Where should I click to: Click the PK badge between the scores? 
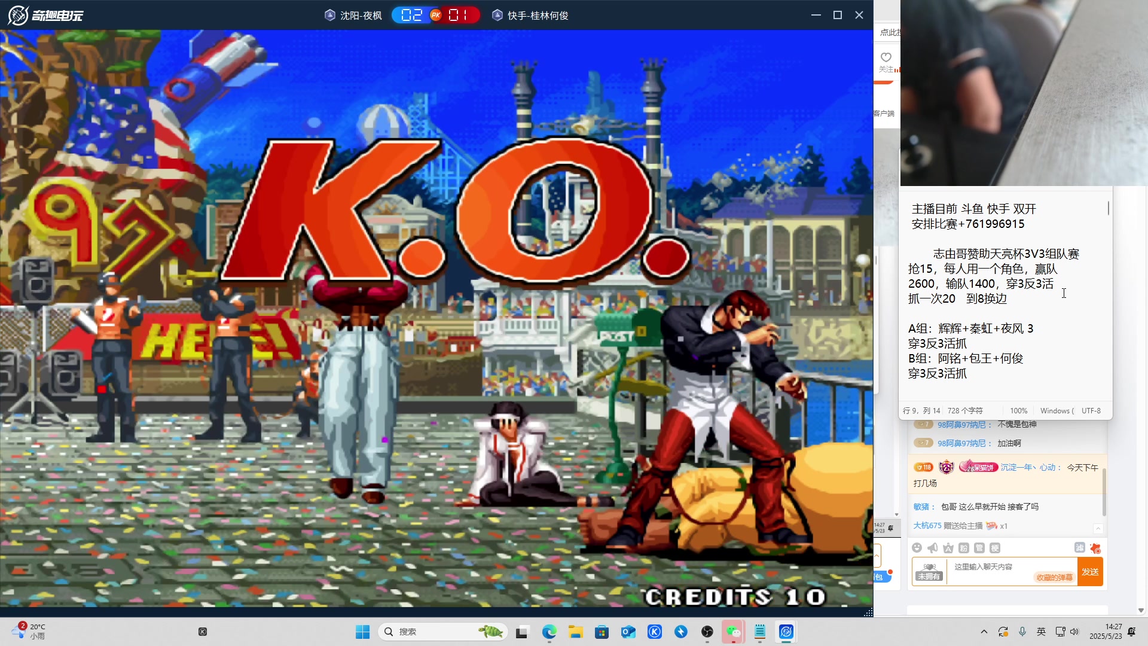coord(436,15)
